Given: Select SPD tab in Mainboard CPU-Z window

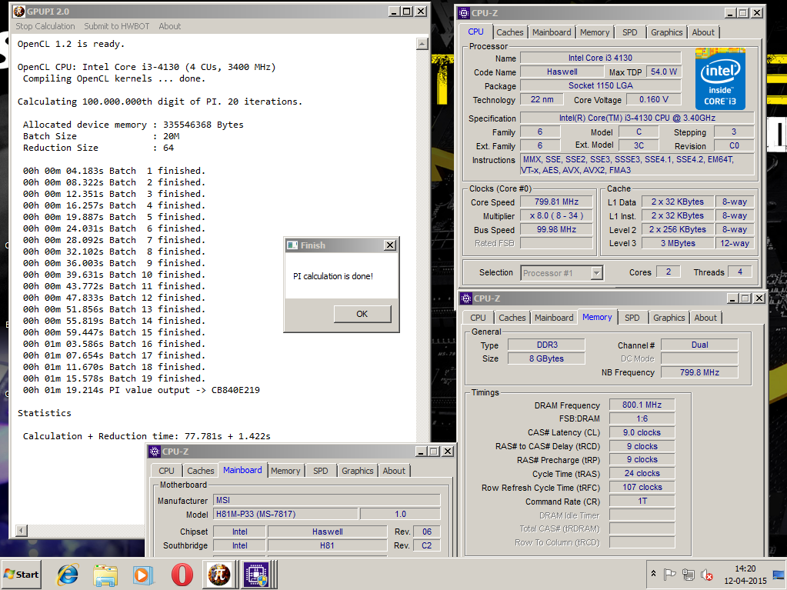Looking at the screenshot, I should [x=321, y=471].
